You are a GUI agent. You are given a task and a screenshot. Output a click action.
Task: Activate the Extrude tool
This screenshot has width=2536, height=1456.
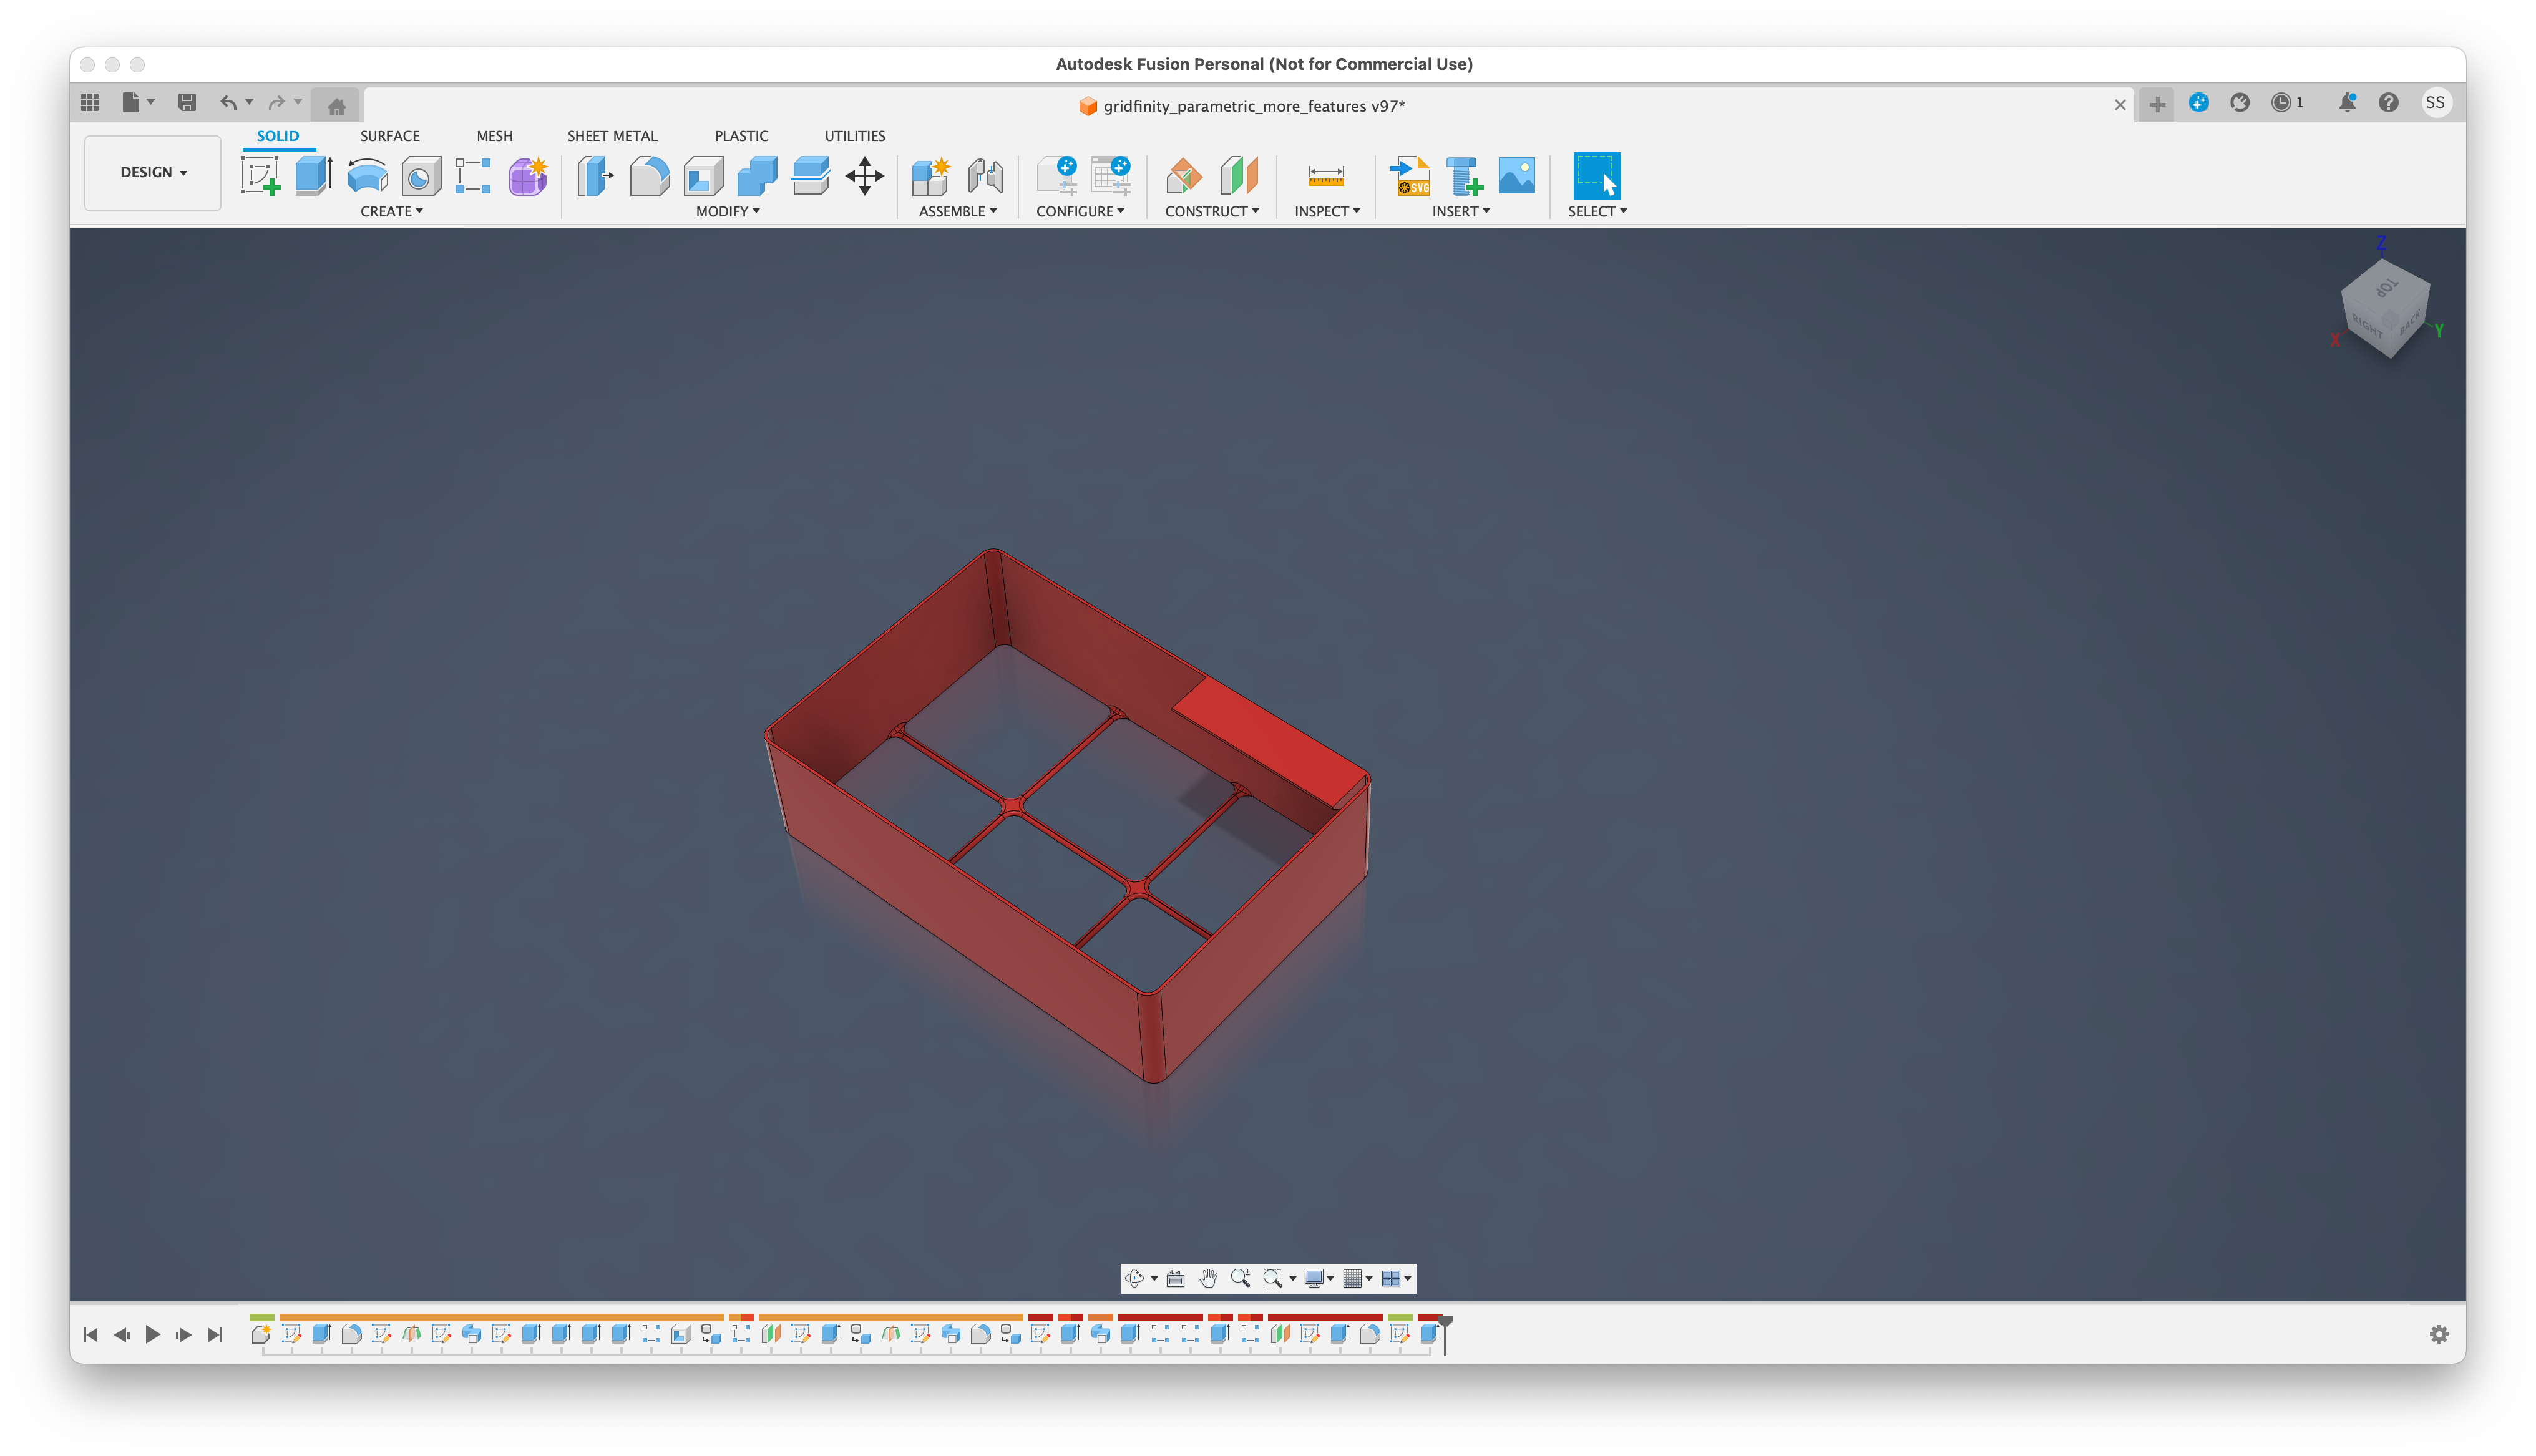pyautogui.click(x=313, y=175)
